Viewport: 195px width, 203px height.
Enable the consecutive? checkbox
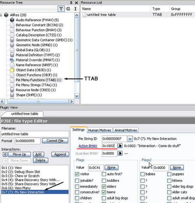coord(77,192)
